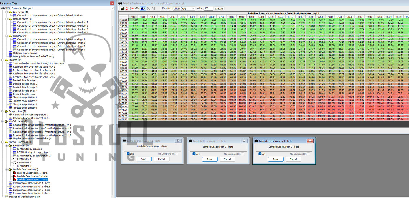Collapse the RPM Limiter (6) node
This screenshot has height=198, width=409.
[x=6, y=145]
